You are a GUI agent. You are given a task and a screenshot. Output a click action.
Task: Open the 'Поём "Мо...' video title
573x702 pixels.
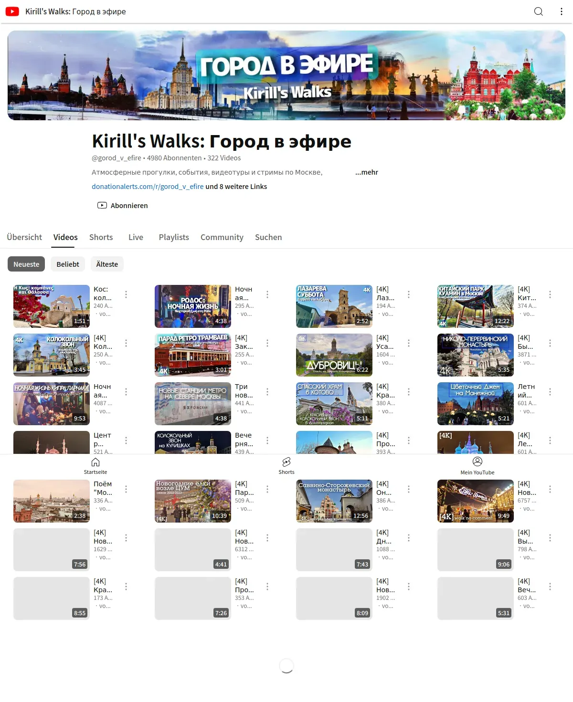pyautogui.click(x=103, y=488)
